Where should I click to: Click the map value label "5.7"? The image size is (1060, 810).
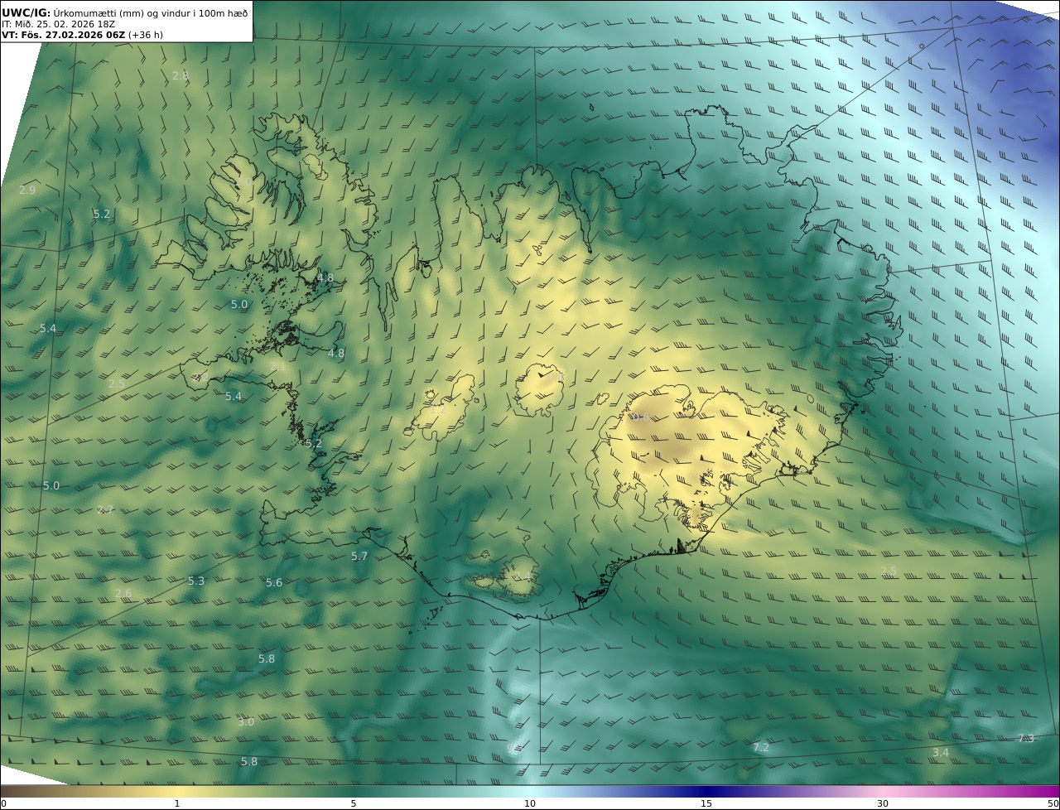[x=359, y=557]
